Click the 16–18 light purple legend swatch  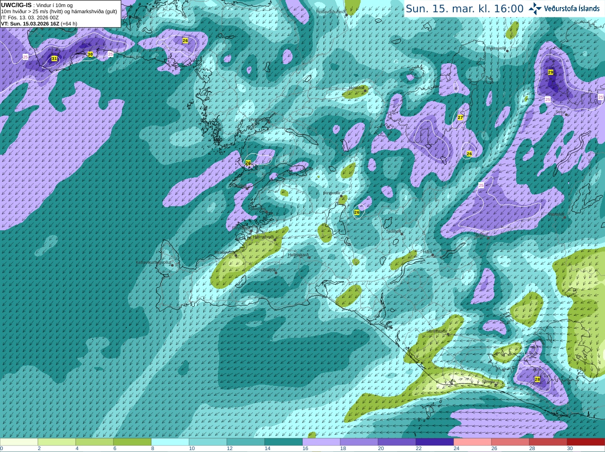tap(321, 442)
